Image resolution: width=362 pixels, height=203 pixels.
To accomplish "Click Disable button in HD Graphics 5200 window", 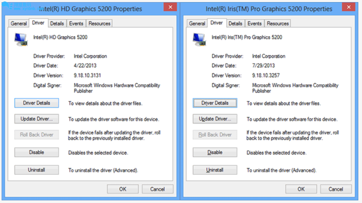I will point(37,152).
